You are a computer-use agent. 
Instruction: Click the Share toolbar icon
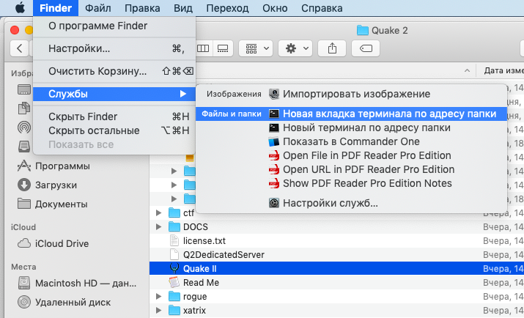coord(332,48)
